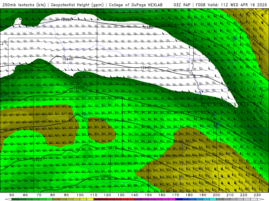This screenshot has width=269, height=201.
Task: Click the 210 label on color scale
Action: tap(230, 195)
